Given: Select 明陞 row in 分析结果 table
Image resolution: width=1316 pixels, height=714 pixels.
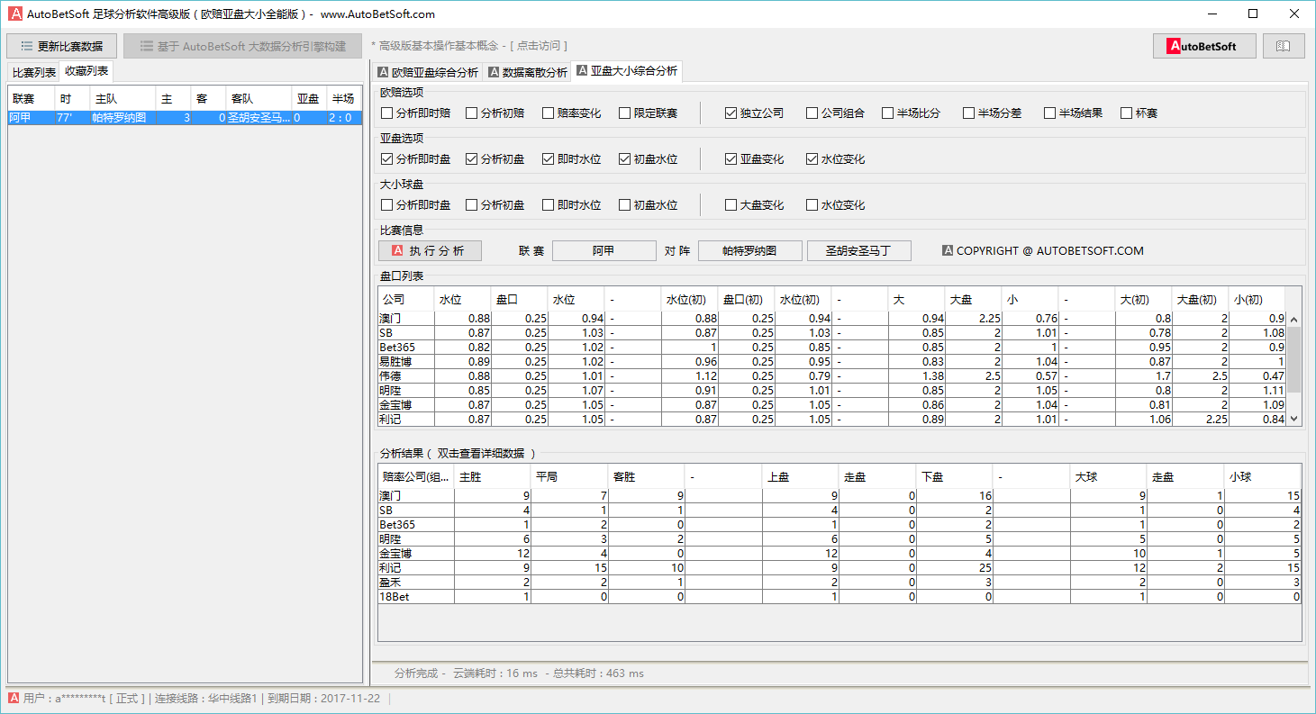Looking at the screenshot, I should click(840, 539).
